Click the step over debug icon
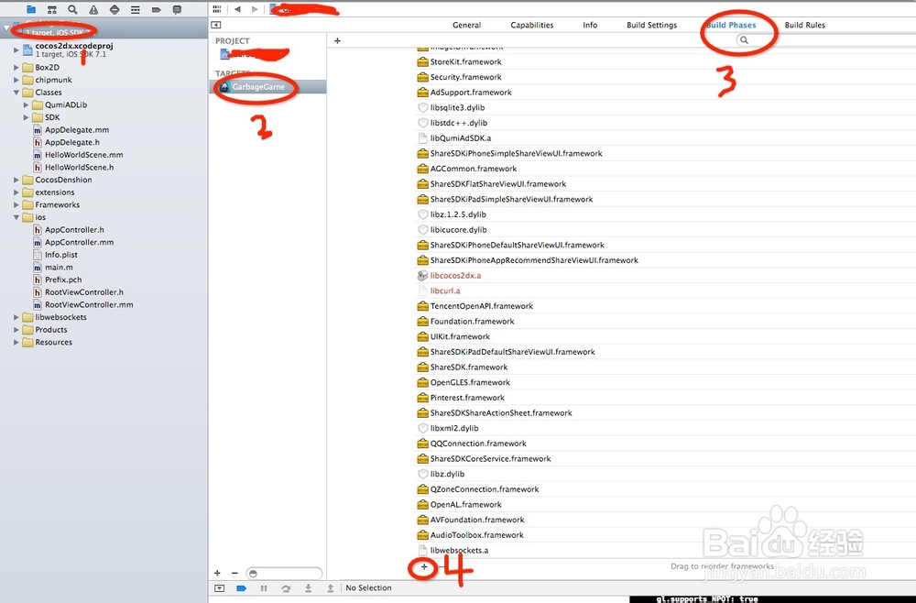This screenshot has width=916, height=603. (286, 587)
